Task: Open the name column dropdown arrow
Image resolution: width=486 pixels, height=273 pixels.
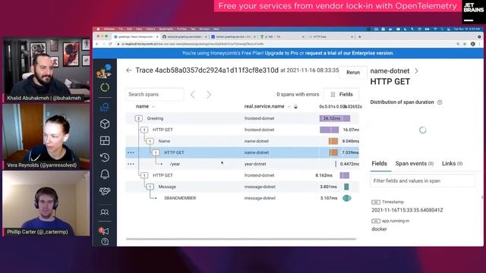Action: 153,107
